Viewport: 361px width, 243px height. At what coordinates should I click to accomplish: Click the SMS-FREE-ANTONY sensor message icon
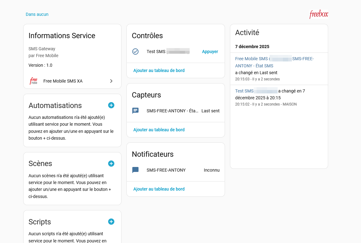pos(135,111)
